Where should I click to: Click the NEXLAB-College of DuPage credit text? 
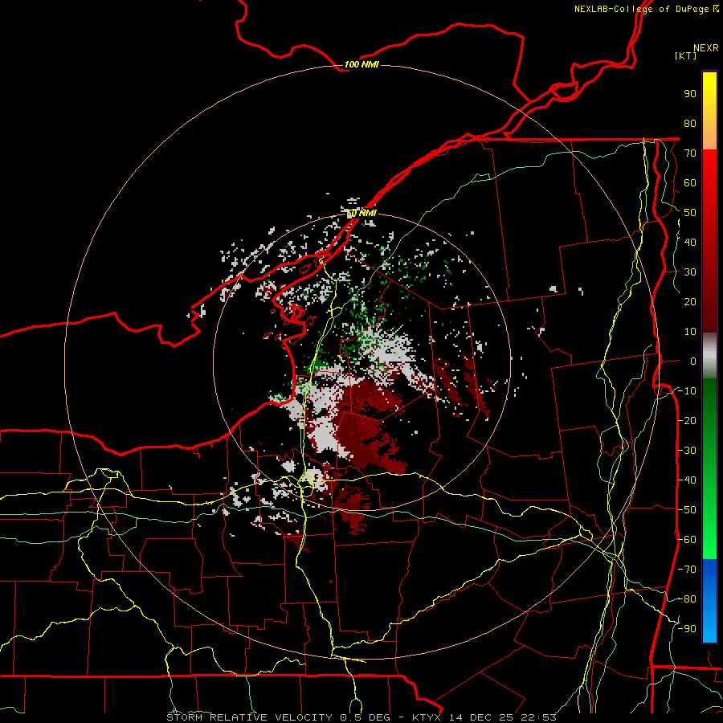(x=646, y=9)
